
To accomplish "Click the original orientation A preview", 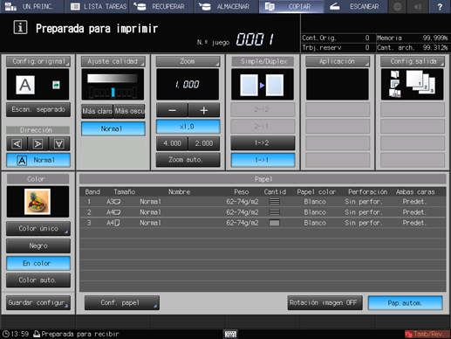I will pos(25,85).
